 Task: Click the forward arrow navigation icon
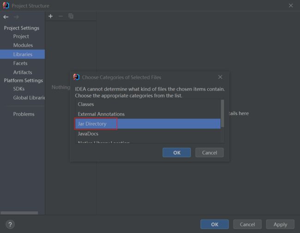pyautogui.click(x=16, y=17)
